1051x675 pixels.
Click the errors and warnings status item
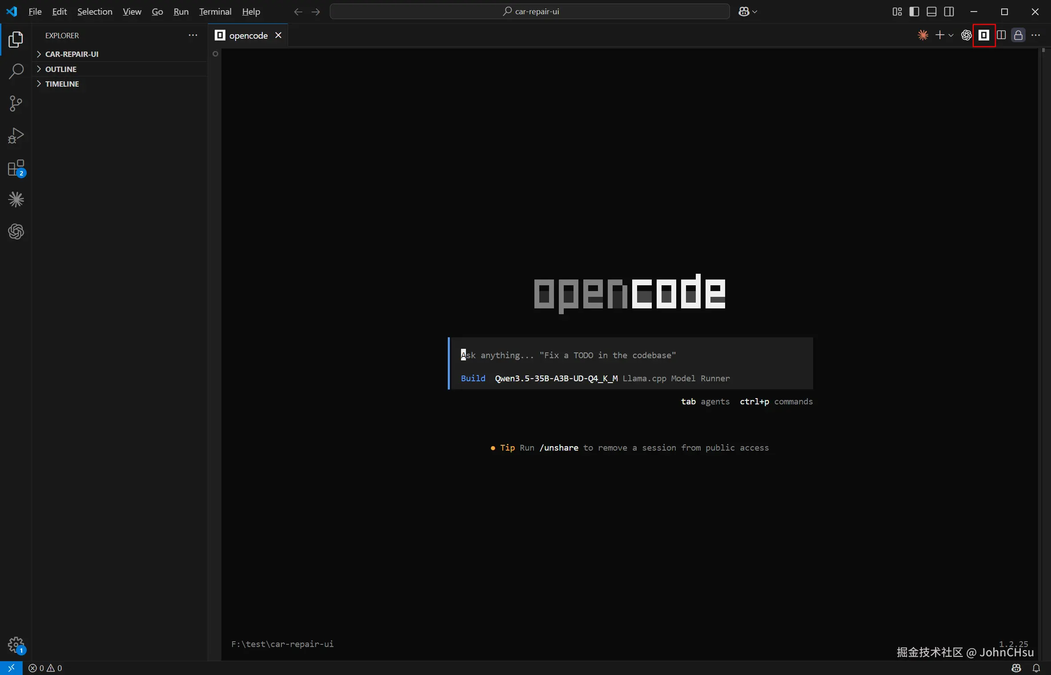click(45, 668)
